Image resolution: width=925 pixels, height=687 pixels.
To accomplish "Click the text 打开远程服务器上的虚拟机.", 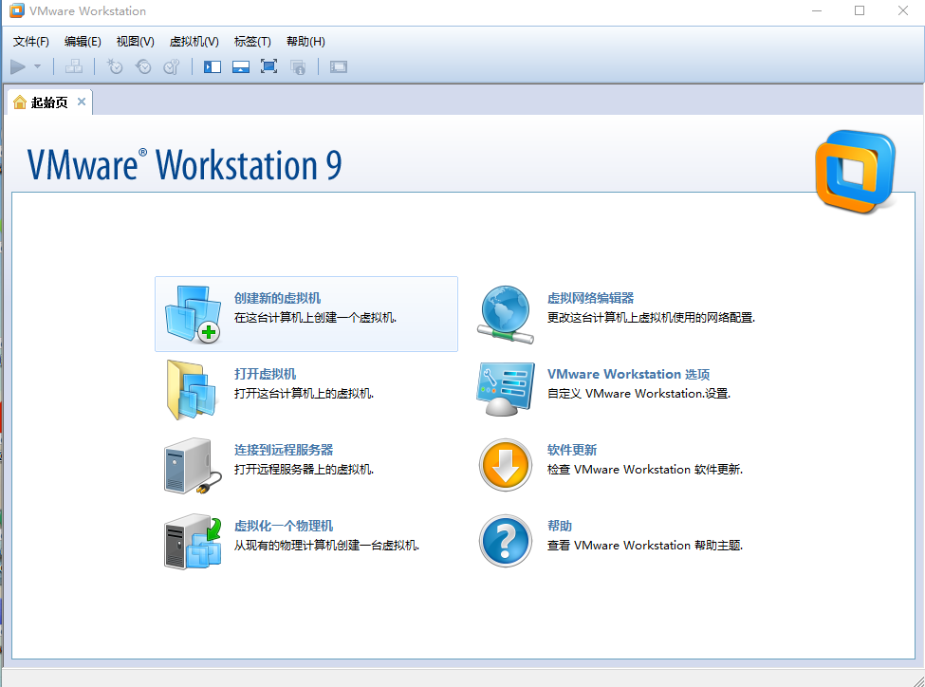I will [304, 469].
